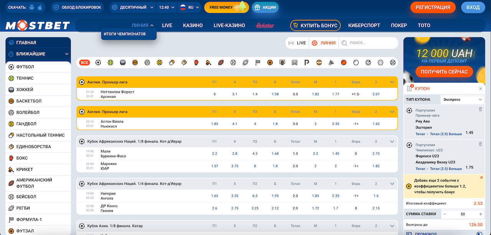The height and width of the screenshot is (235, 491).
Task: Click the stake amount field showing 50
Action: coord(463,214)
